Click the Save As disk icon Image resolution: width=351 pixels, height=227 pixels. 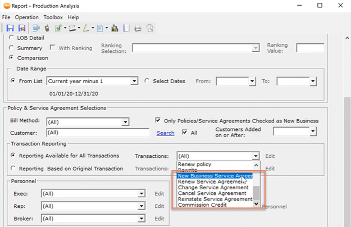pyautogui.click(x=21, y=28)
